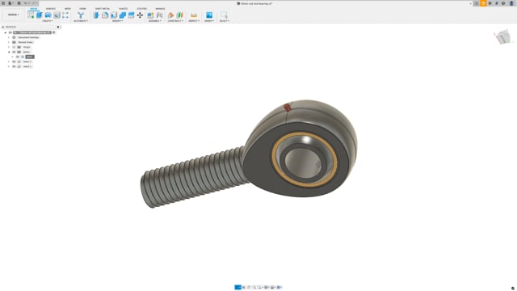517x291 pixels.
Task: Select the Orbit navigation tool
Action: [x=237, y=288]
